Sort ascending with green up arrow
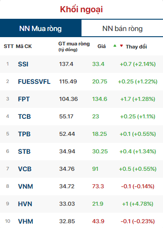The height and width of the screenshot is (228, 163). click(115, 46)
